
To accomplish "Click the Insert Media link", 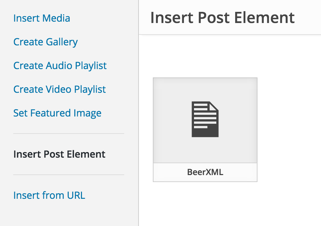I will click(x=42, y=18).
